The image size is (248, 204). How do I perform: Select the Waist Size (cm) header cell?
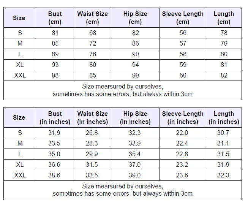click(x=93, y=18)
